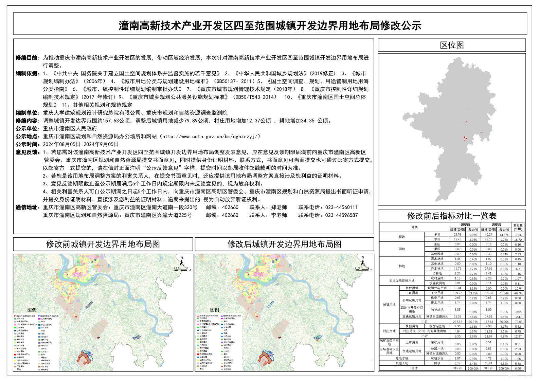Click the blue outline legend symbol in 修改后 legend
The height and width of the screenshot is (381, 539).
coord(222,315)
